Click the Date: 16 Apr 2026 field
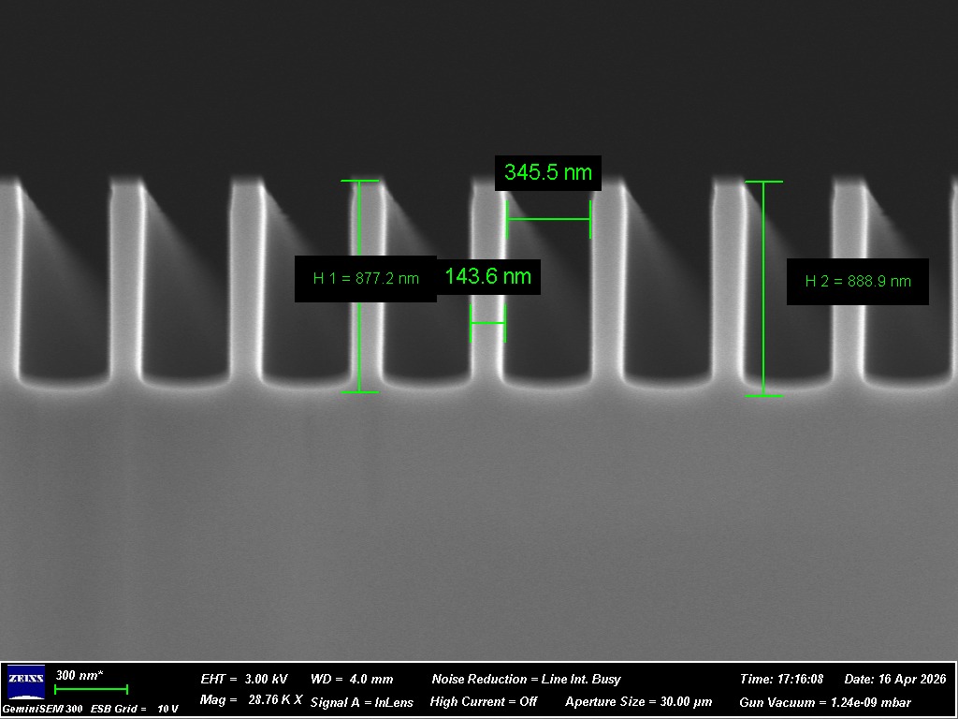Viewport: 958px width, 719px height. (x=895, y=679)
